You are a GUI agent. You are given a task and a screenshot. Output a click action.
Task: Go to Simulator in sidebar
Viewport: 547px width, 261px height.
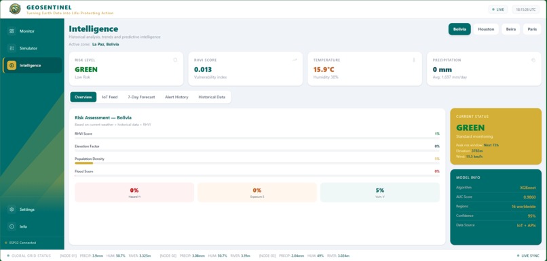tap(32, 48)
